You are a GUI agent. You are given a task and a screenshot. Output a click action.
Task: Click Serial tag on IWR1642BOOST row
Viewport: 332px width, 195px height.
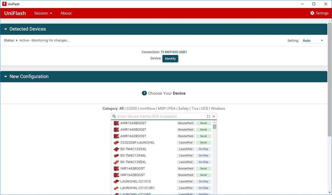pyautogui.click(x=204, y=175)
